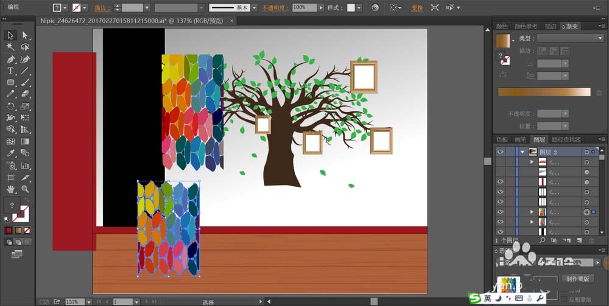Select the Eraser tool
The height and width of the screenshot is (306, 609).
pos(25,94)
